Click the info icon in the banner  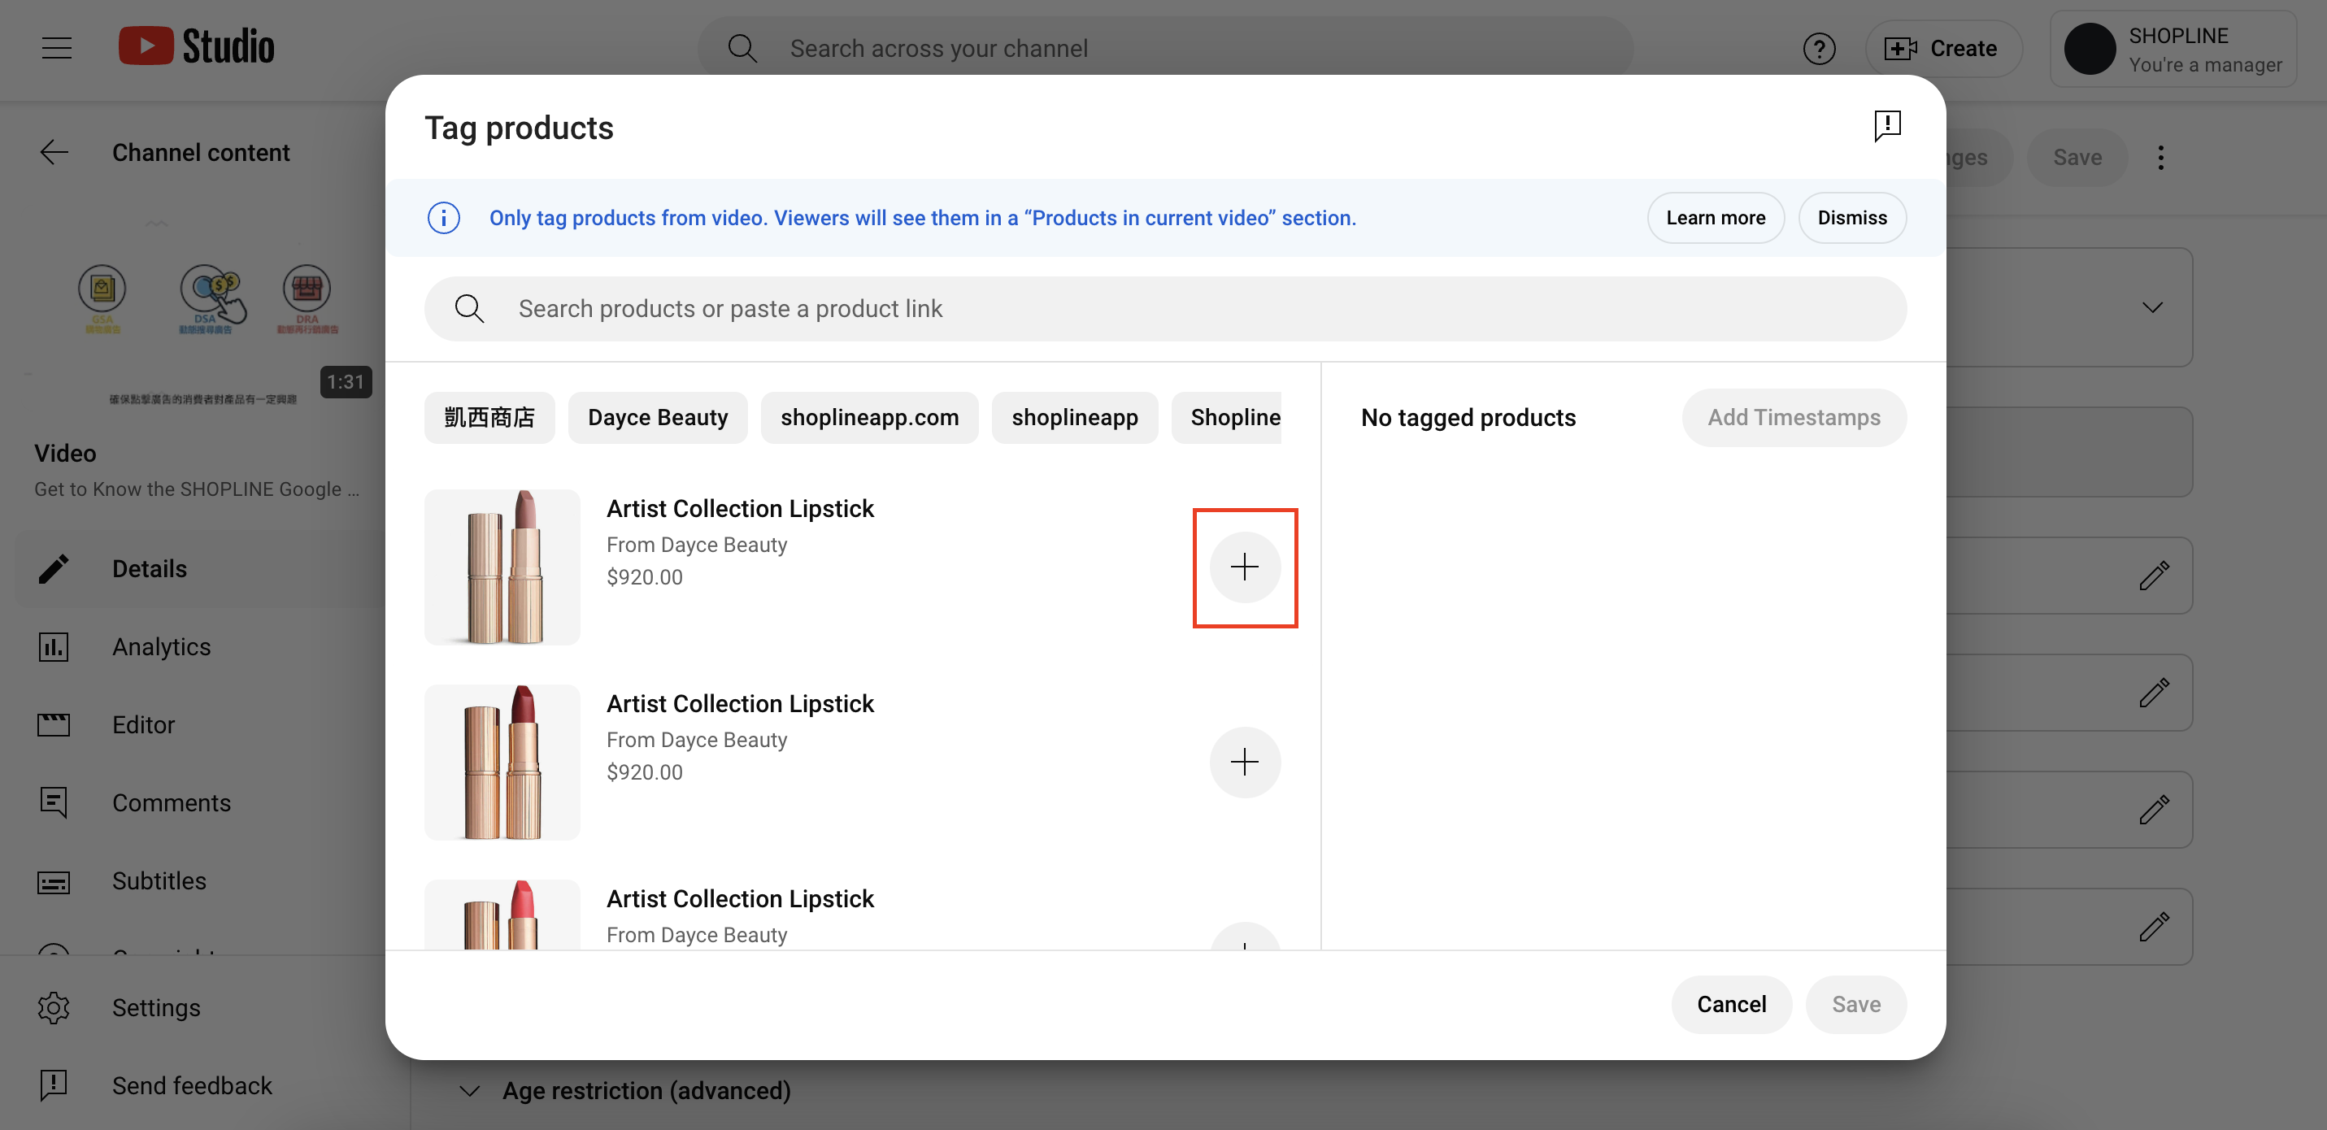point(442,218)
